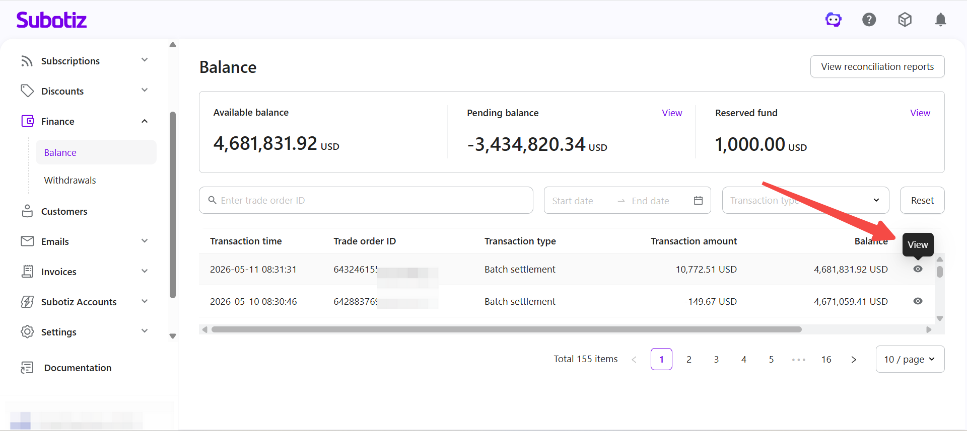Open Withdrawals under Finance

(70, 180)
